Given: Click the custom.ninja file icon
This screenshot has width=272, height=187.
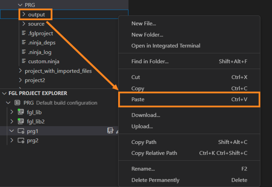Looking at the screenshot, I should (x=24, y=61).
